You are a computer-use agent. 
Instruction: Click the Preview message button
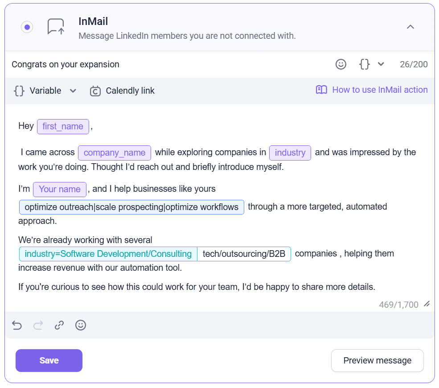(x=377, y=360)
